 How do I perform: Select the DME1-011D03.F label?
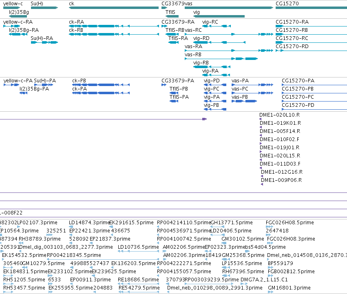(x=280, y=164)
